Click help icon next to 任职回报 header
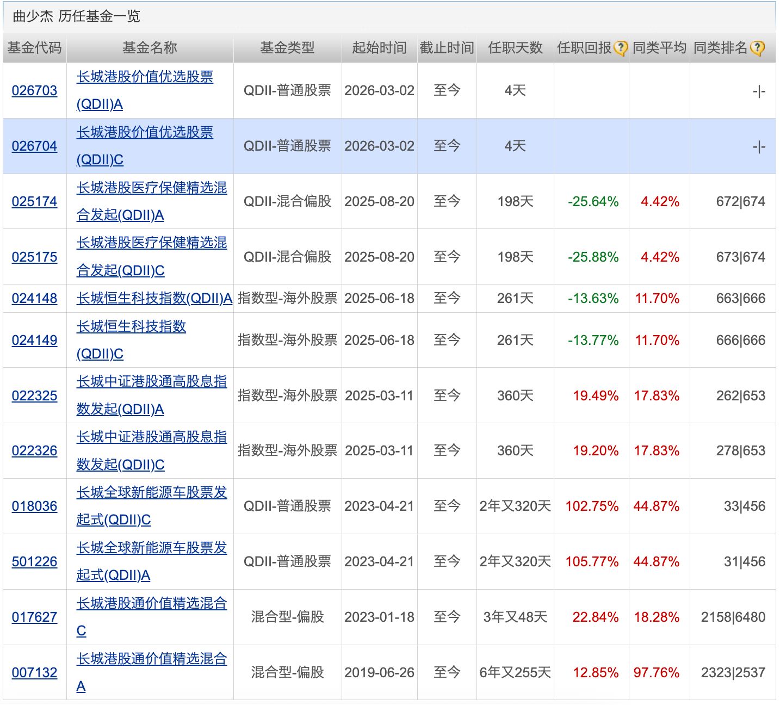Image resolution: width=780 pixels, height=705 pixels. click(x=621, y=48)
